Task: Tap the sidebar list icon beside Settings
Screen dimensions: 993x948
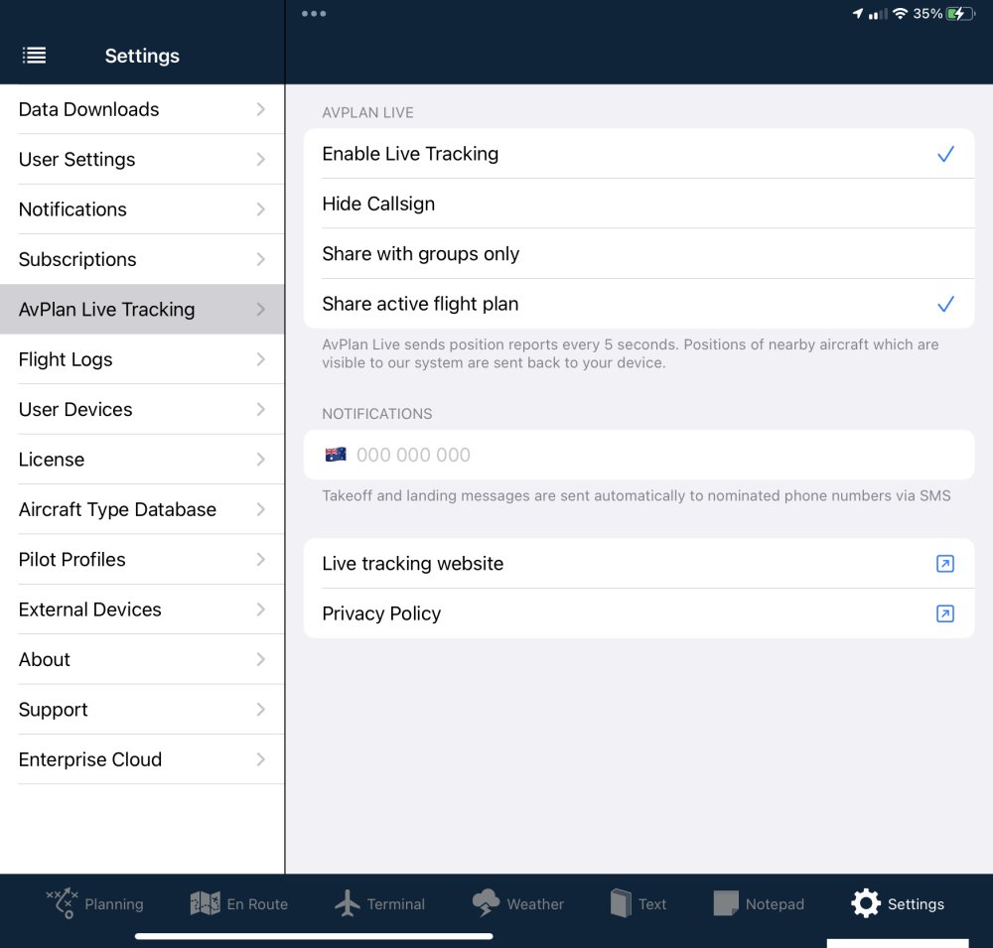Action: tap(34, 56)
